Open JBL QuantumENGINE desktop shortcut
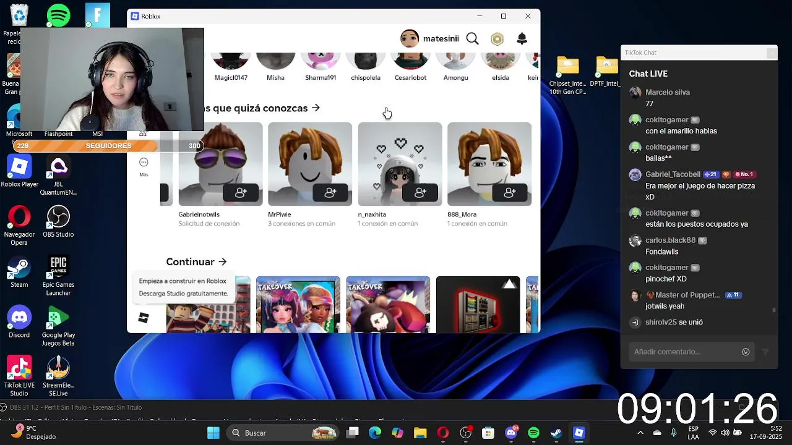 click(x=58, y=176)
